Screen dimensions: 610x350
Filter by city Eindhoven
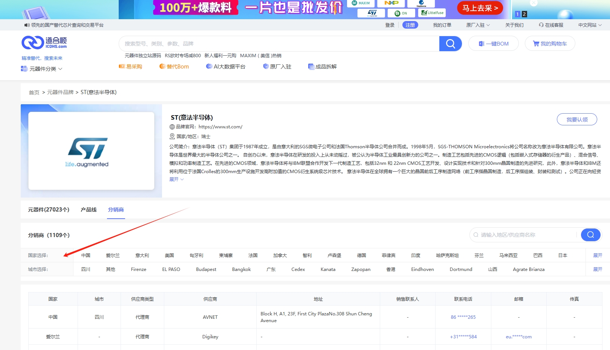422,269
